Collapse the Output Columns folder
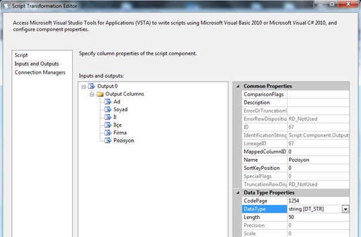Screen dimensions: 361x237 pos(92,95)
